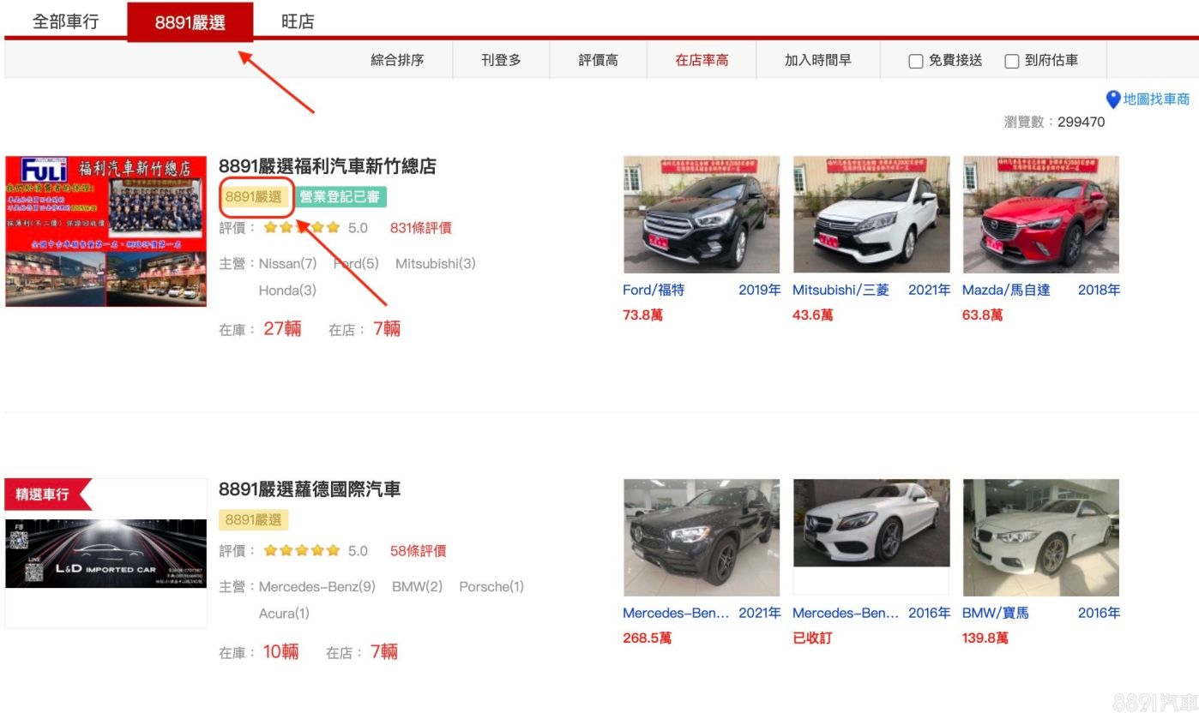Click the star rating of 福利汽車新竹總店
This screenshot has height=713, width=1199.
[x=302, y=228]
